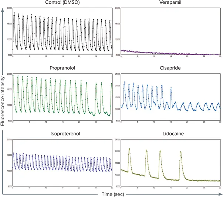Select the dark blue rapid-oscillation plot
The image size is (223, 197).
tap(62, 163)
